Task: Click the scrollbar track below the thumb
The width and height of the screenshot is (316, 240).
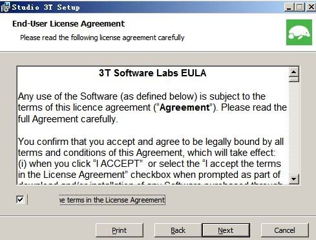Action: (294, 128)
